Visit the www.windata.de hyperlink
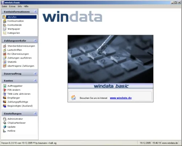Screen dimensions: 182x146 coord(121,98)
